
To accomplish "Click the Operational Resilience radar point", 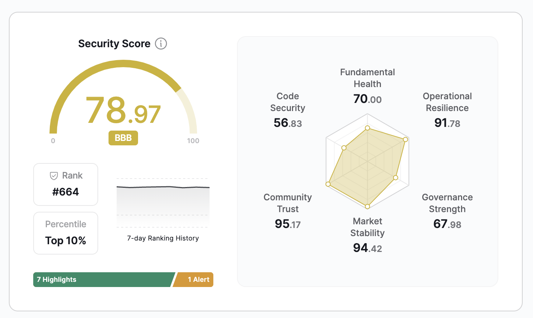I will pos(405,139).
